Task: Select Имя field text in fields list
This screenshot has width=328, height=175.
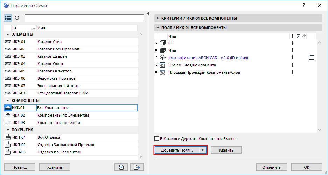Action: pos(172,51)
